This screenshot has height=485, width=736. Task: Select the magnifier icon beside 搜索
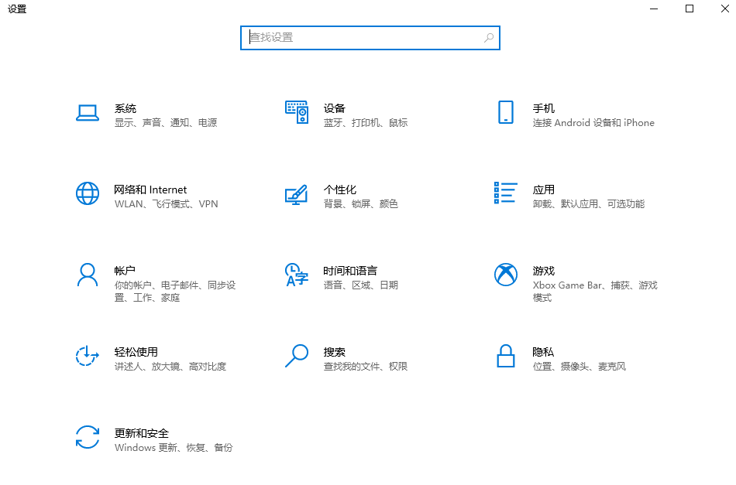tap(297, 356)
